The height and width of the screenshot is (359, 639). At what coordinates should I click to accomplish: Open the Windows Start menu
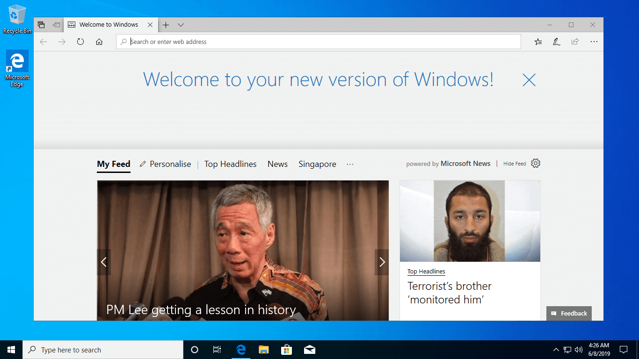11,350
